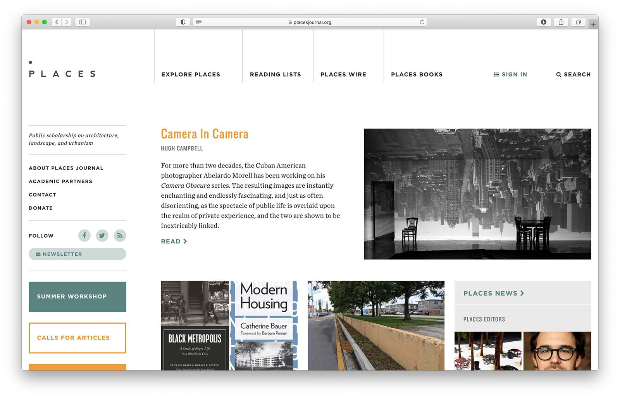Minimize the window with the yellow button
The height and width of the screenshot is (399, 620).
pos(37,22)
